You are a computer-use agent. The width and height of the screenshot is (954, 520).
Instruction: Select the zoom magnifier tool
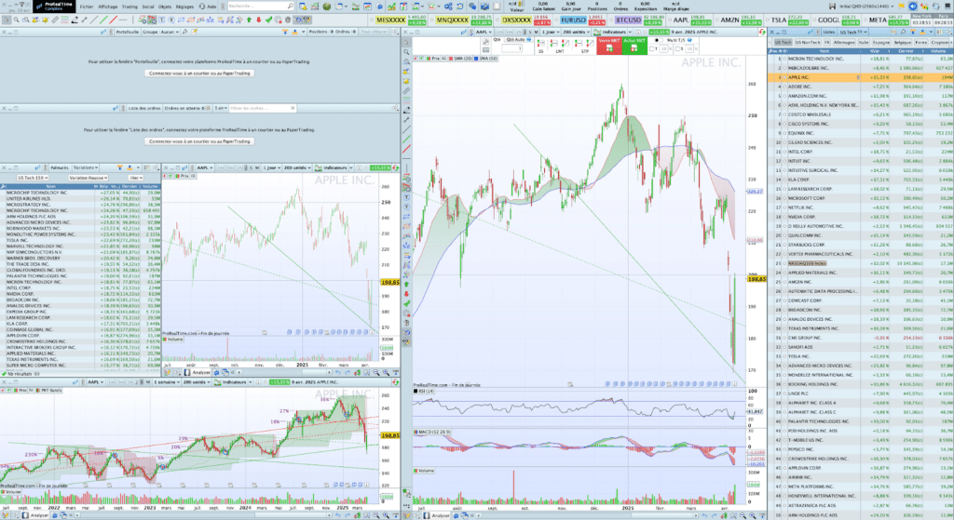(17, 20)
